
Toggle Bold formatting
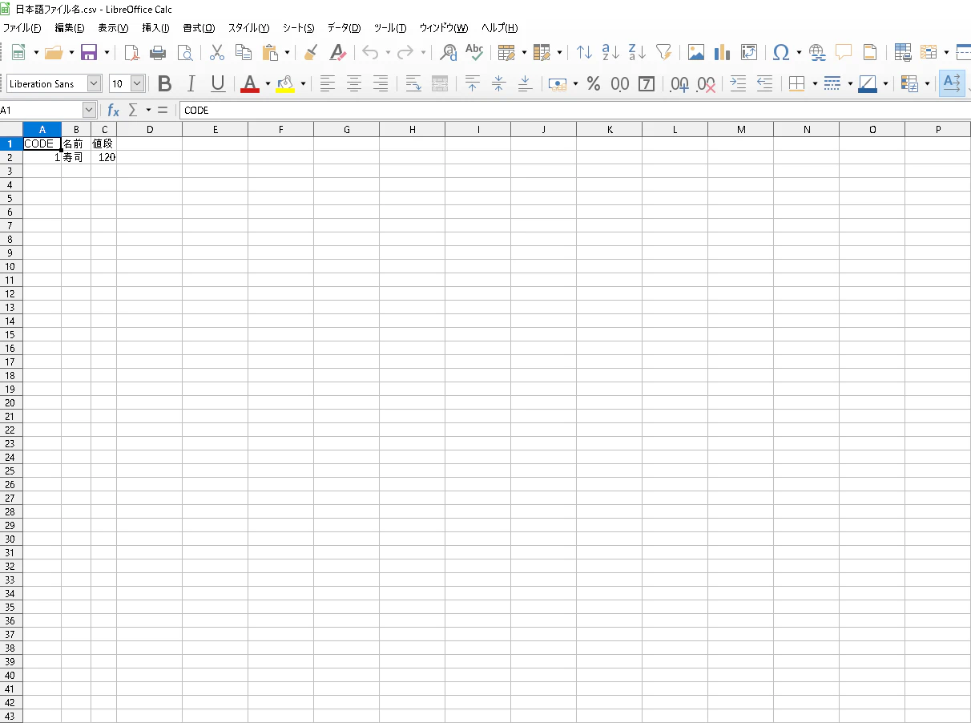[x=165, y=83]
